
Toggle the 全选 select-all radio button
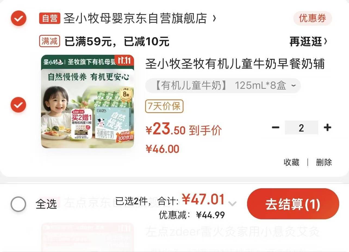click(18, 204)
